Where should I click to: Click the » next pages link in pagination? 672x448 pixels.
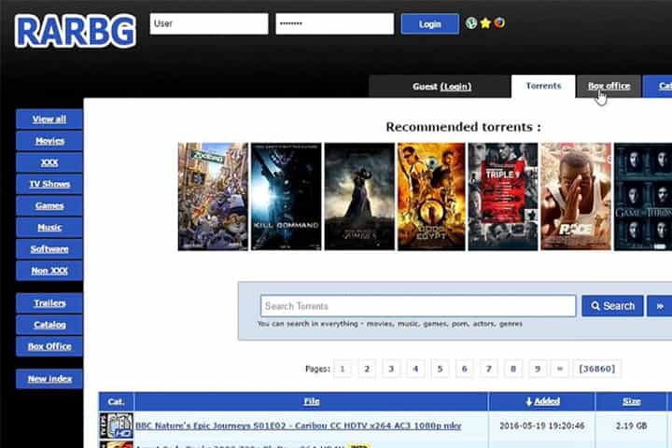pyautogui.click(x=560, y=369)
